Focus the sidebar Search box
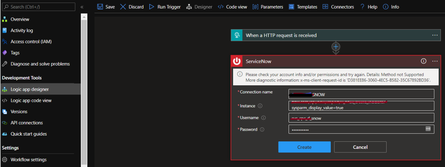The width and height of the screenshot is (445, 167). click(38, 7)
